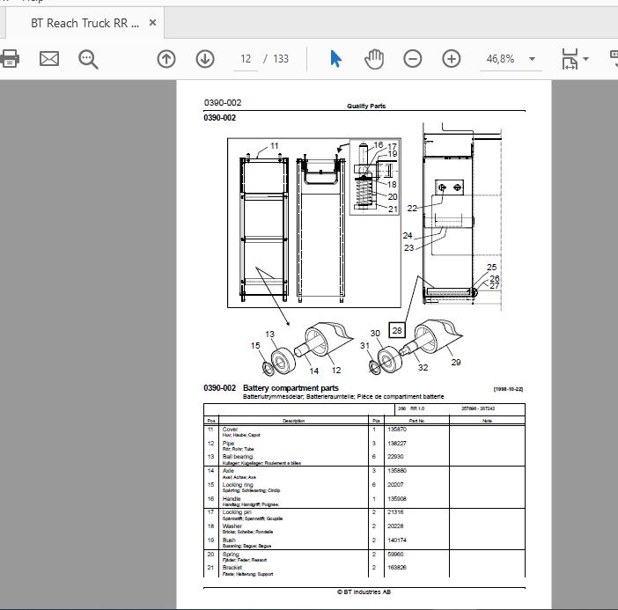Screen dimensions: 618x610
Task: Select the BT Reach Truck RR document tab
Action: pyautogui.click(x=85, y=23)
